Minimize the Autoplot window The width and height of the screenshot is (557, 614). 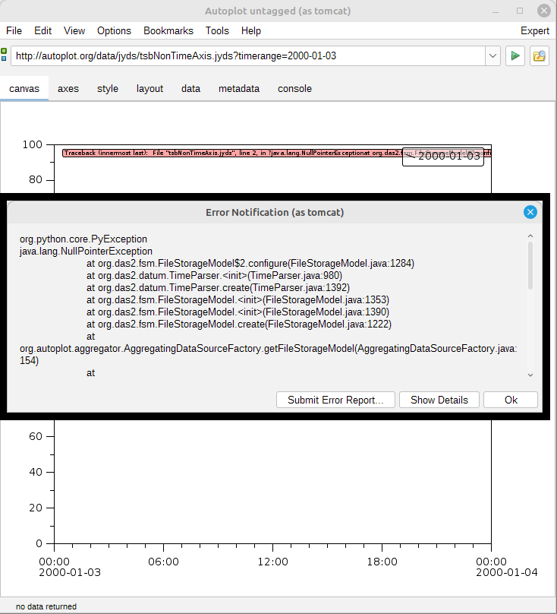point(498,11)
